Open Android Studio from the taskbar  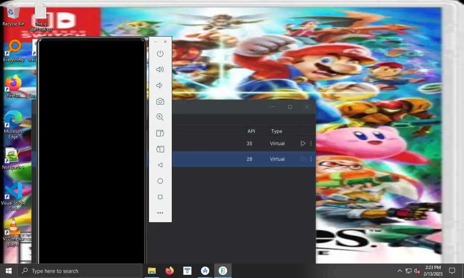(205, 271)
